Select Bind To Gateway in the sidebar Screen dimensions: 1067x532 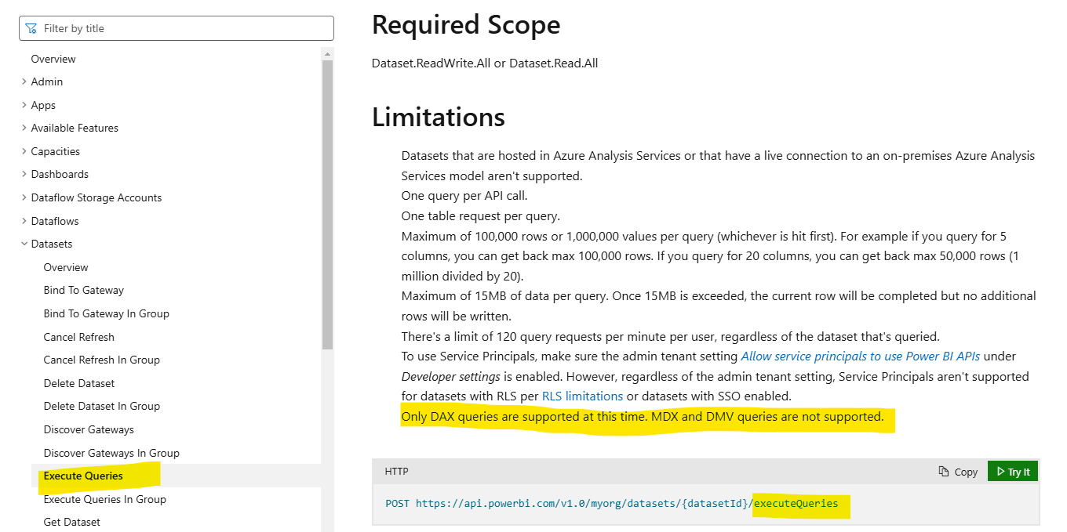[84, 290]
